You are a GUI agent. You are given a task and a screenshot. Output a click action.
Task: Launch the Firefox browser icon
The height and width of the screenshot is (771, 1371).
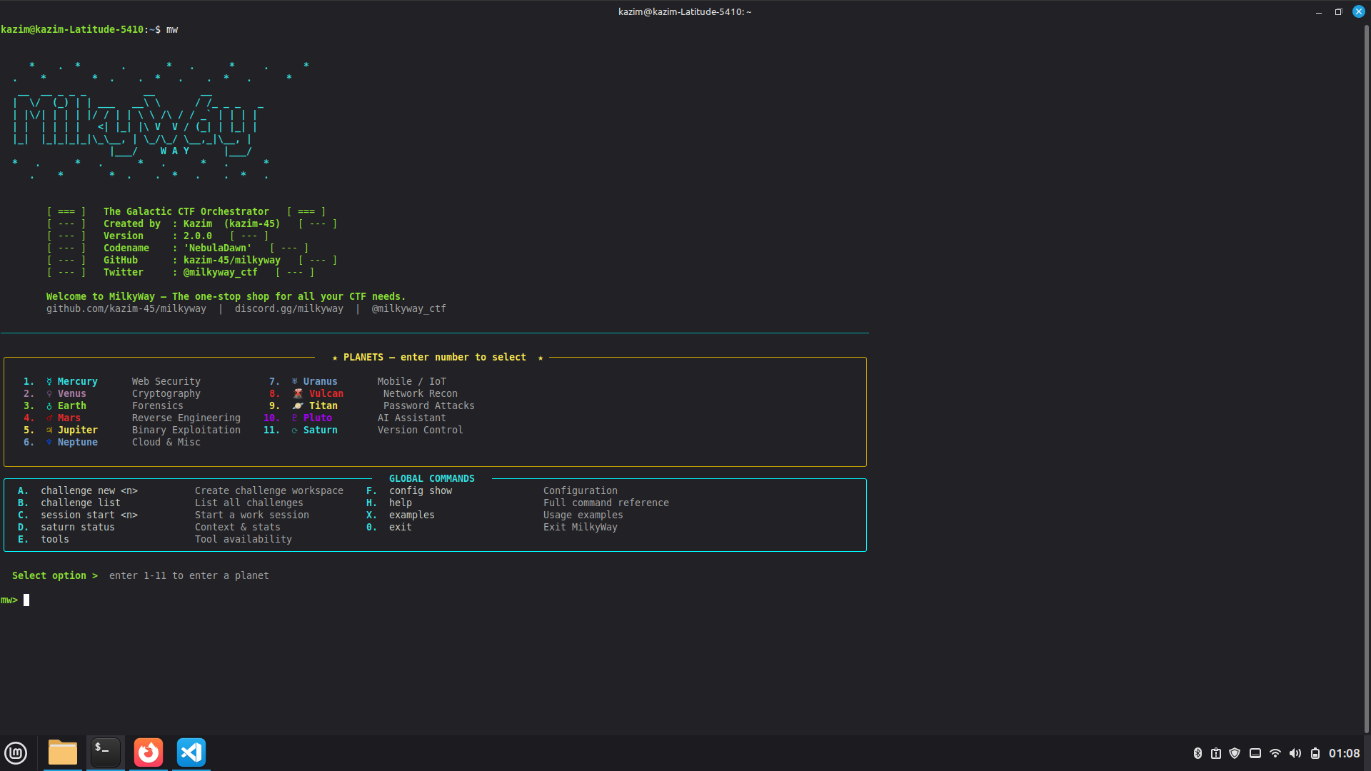149,752
